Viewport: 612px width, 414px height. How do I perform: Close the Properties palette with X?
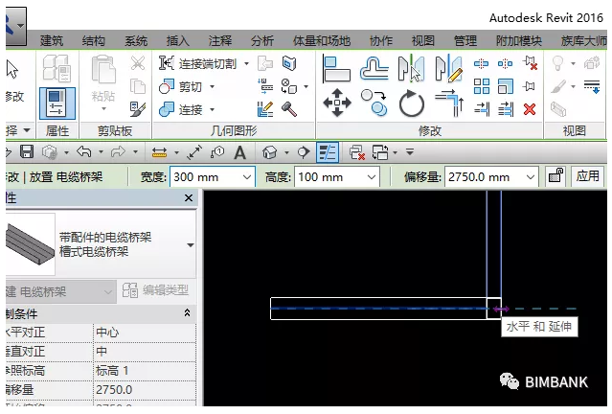(x=189, y=198)
